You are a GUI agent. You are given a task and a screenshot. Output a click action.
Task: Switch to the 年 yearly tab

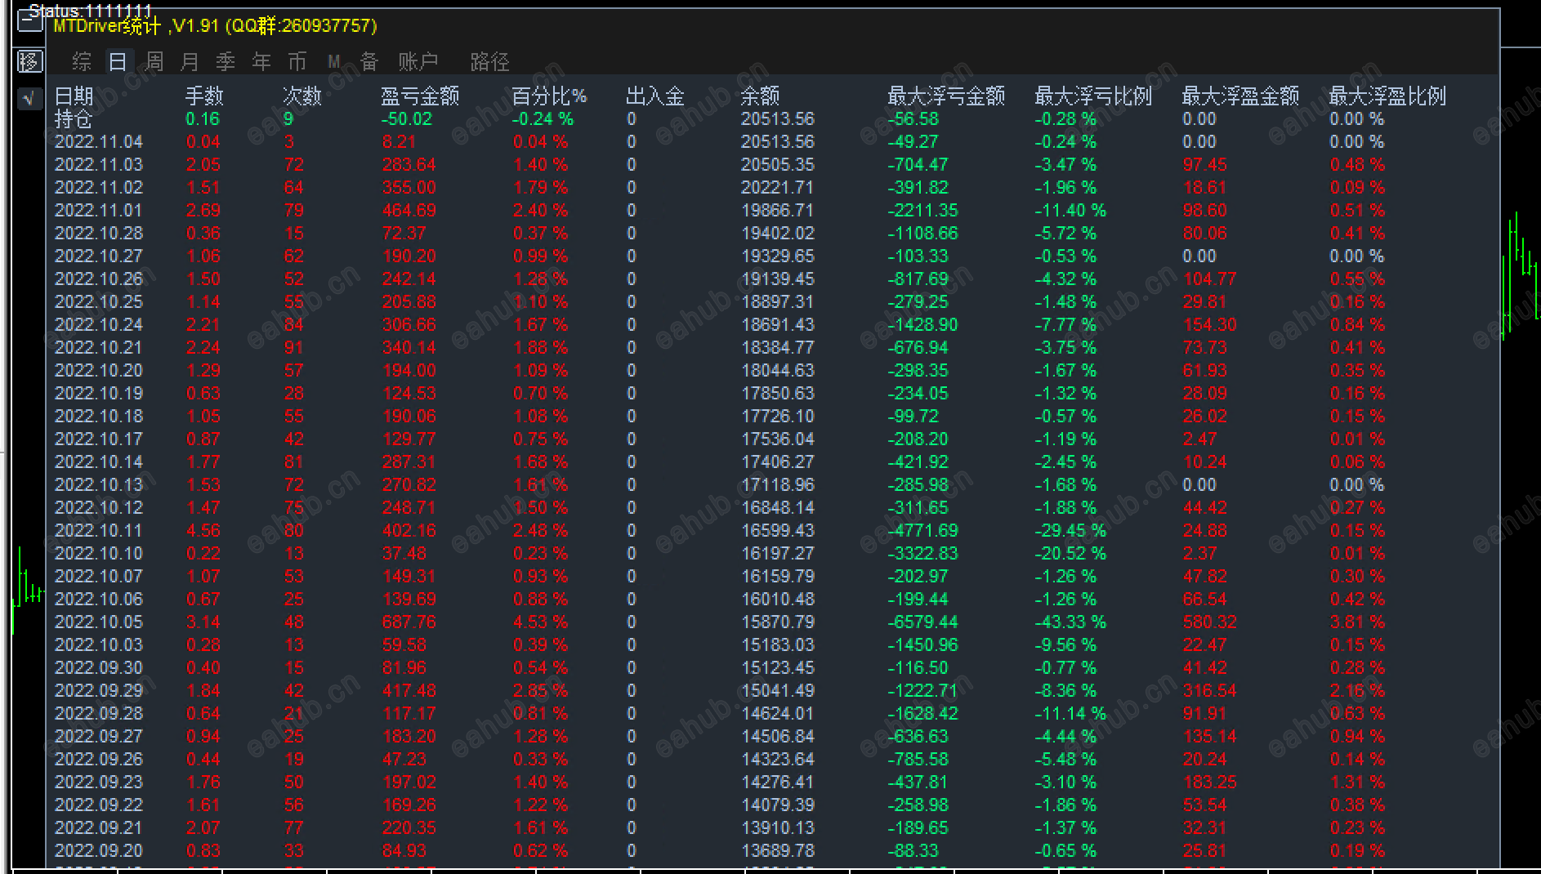[x=261, y=61]
